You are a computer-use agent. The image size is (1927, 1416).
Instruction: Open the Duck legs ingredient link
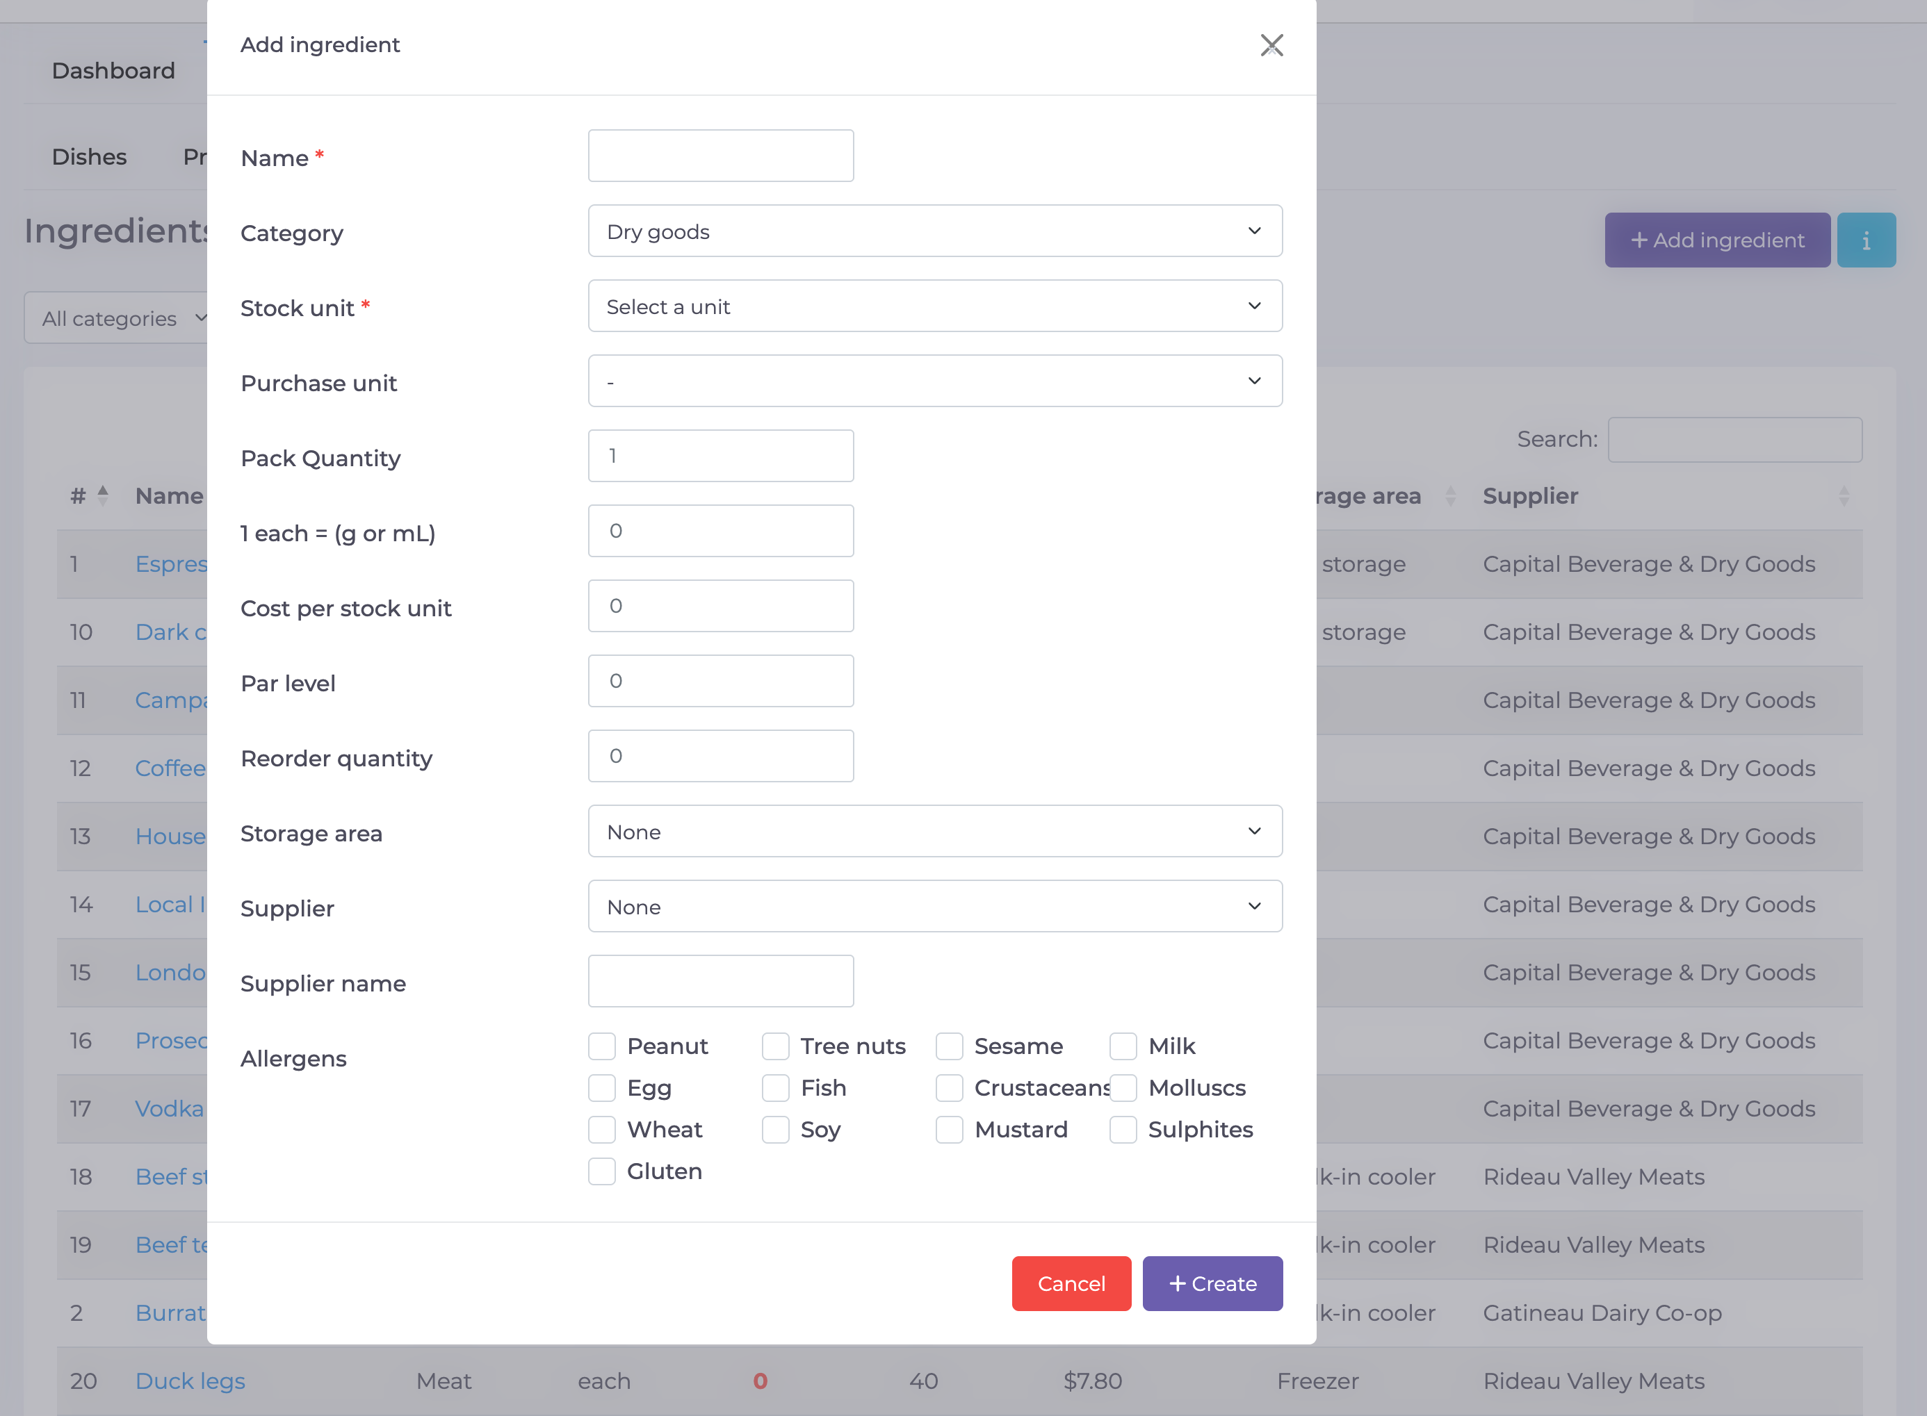(x=190, y=1381)
